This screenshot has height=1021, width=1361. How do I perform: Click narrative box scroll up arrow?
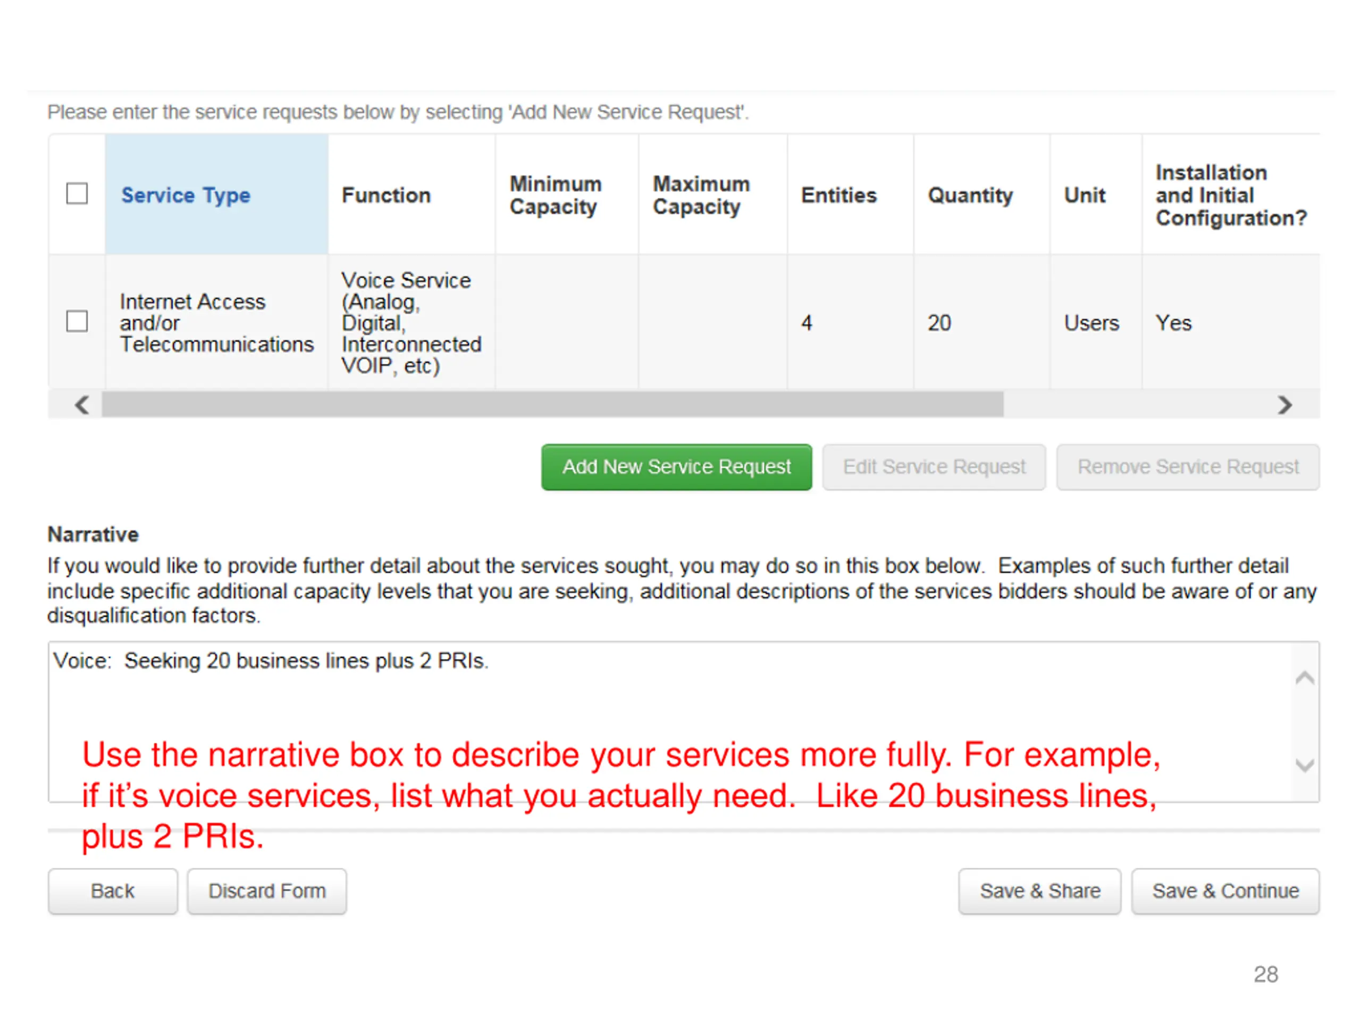click(1305, 678)
